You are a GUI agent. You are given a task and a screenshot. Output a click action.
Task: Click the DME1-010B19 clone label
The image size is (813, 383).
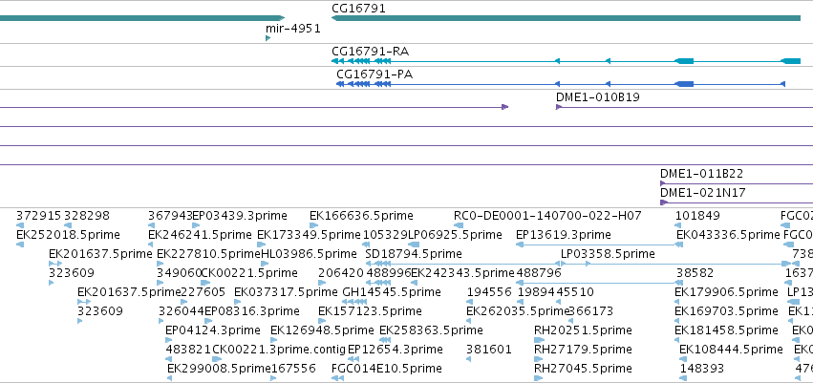point(598,96)
